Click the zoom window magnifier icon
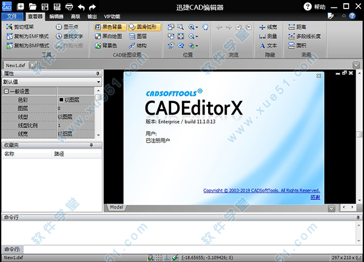The height and width of the screenshot is (262, 364). coord(181,27)
